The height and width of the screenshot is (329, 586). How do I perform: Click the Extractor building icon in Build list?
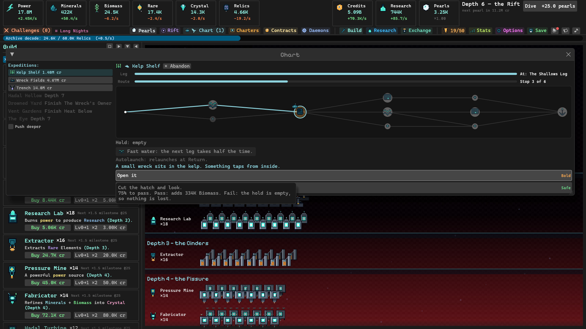[13, 245]
